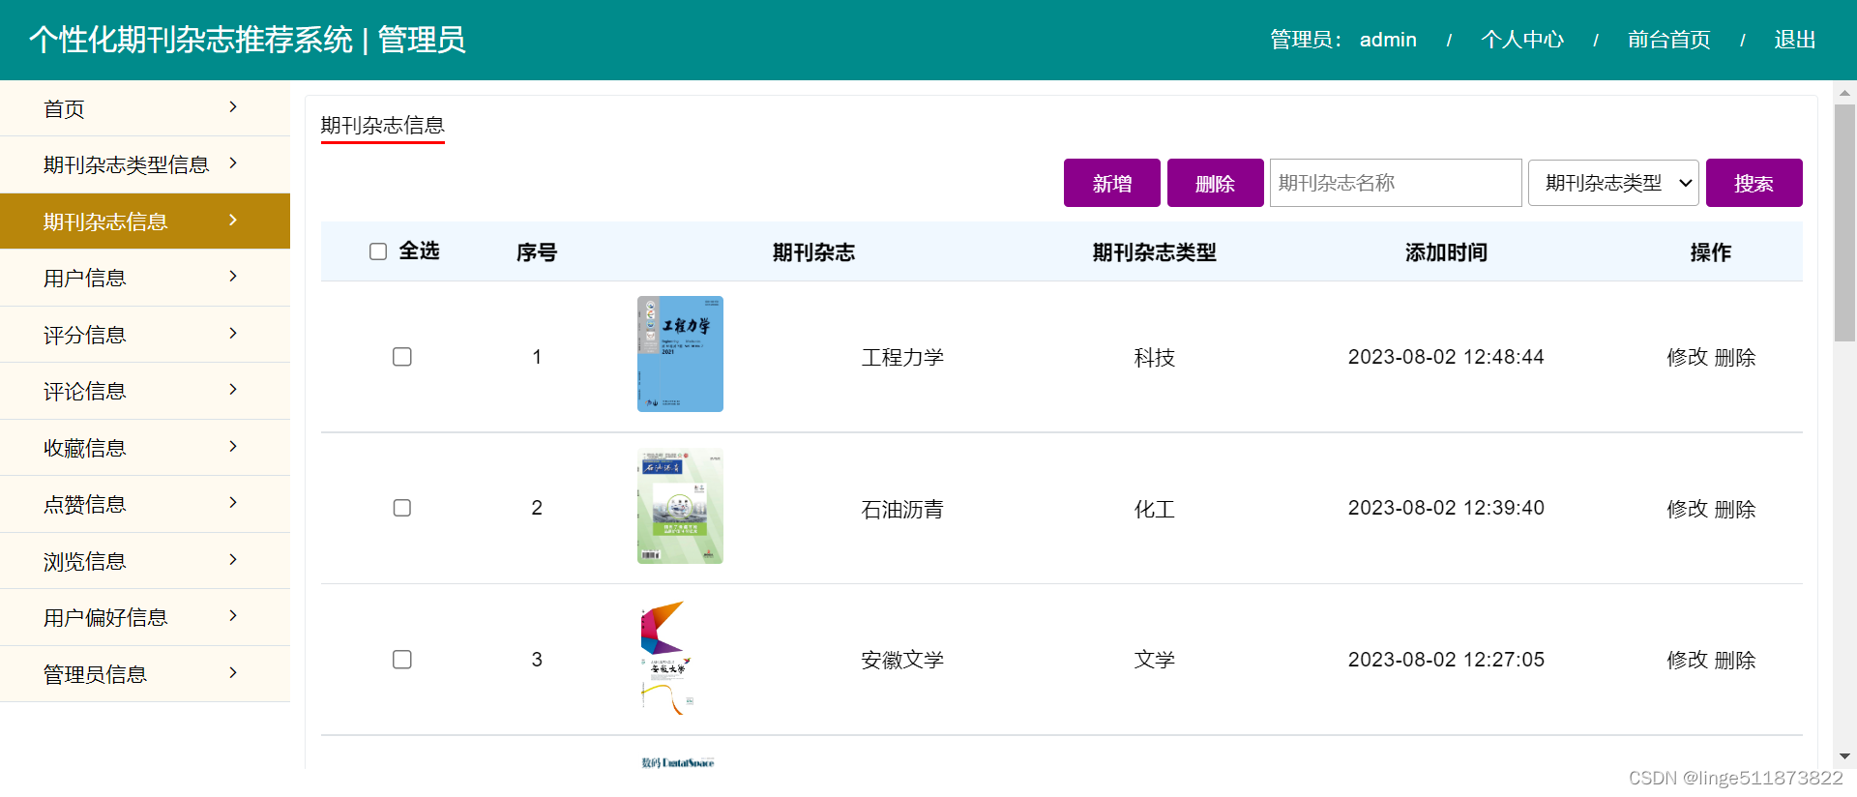Click the 新增 button
The image size is (1857, 797).
[1112, 183]
